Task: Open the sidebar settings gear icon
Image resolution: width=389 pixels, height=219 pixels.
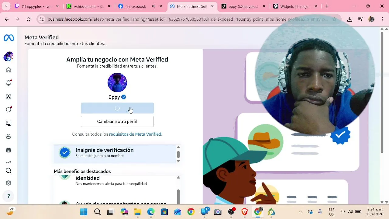Action: [x=9, y=183]
